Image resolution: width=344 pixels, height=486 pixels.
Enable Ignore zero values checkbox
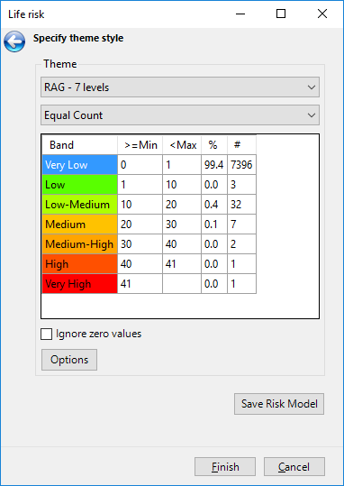[47, 335]
